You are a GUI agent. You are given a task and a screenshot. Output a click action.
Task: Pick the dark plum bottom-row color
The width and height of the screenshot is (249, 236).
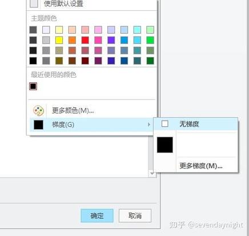[98, 61]
